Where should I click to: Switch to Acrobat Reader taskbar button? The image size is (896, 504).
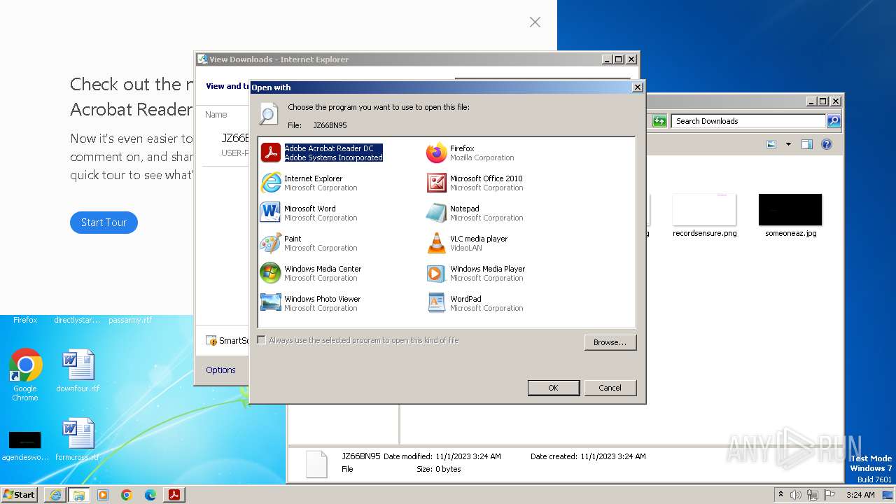click(174, 495)
